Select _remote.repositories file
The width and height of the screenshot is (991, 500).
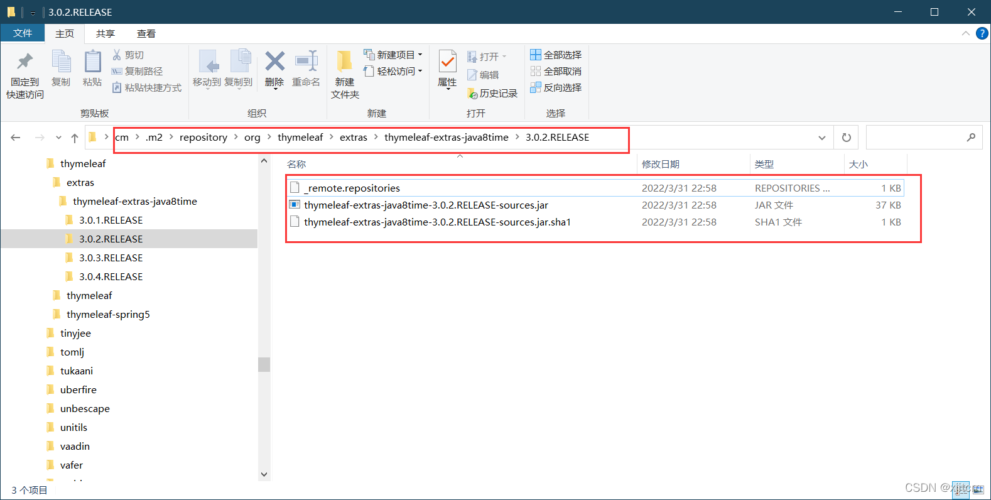click(x=595, y=188)
